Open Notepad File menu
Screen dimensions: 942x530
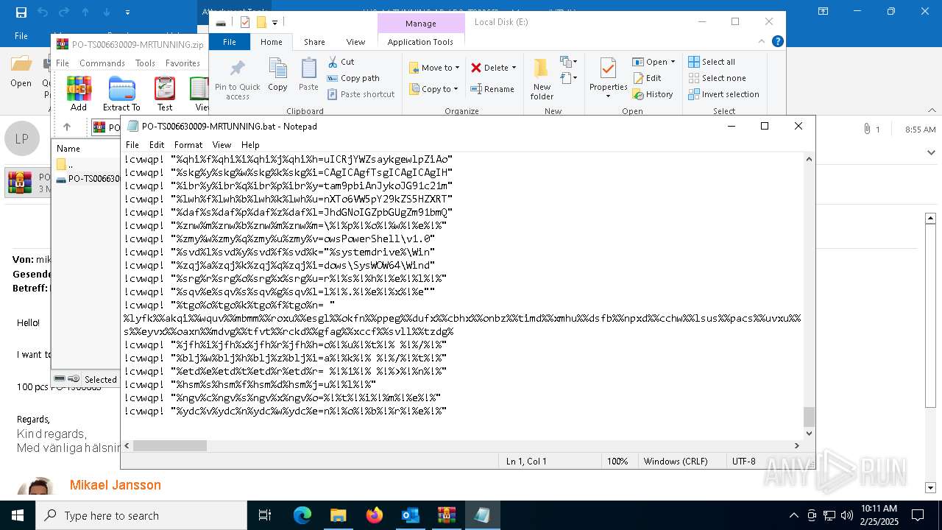coord(132,145)
